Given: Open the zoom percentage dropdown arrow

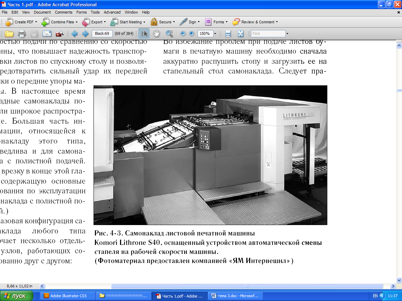Looking at the screenshot, I should tap(215, 33).
